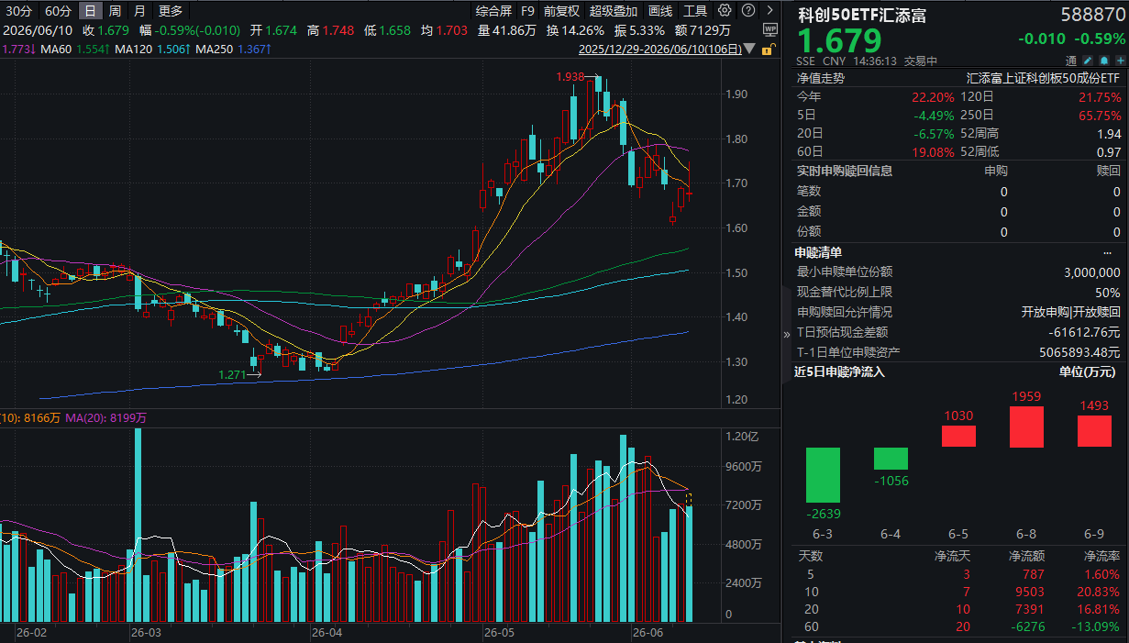Click the pencil note icon beside 通
This screenshot has width=1129, height=643.
(1089, 61)
